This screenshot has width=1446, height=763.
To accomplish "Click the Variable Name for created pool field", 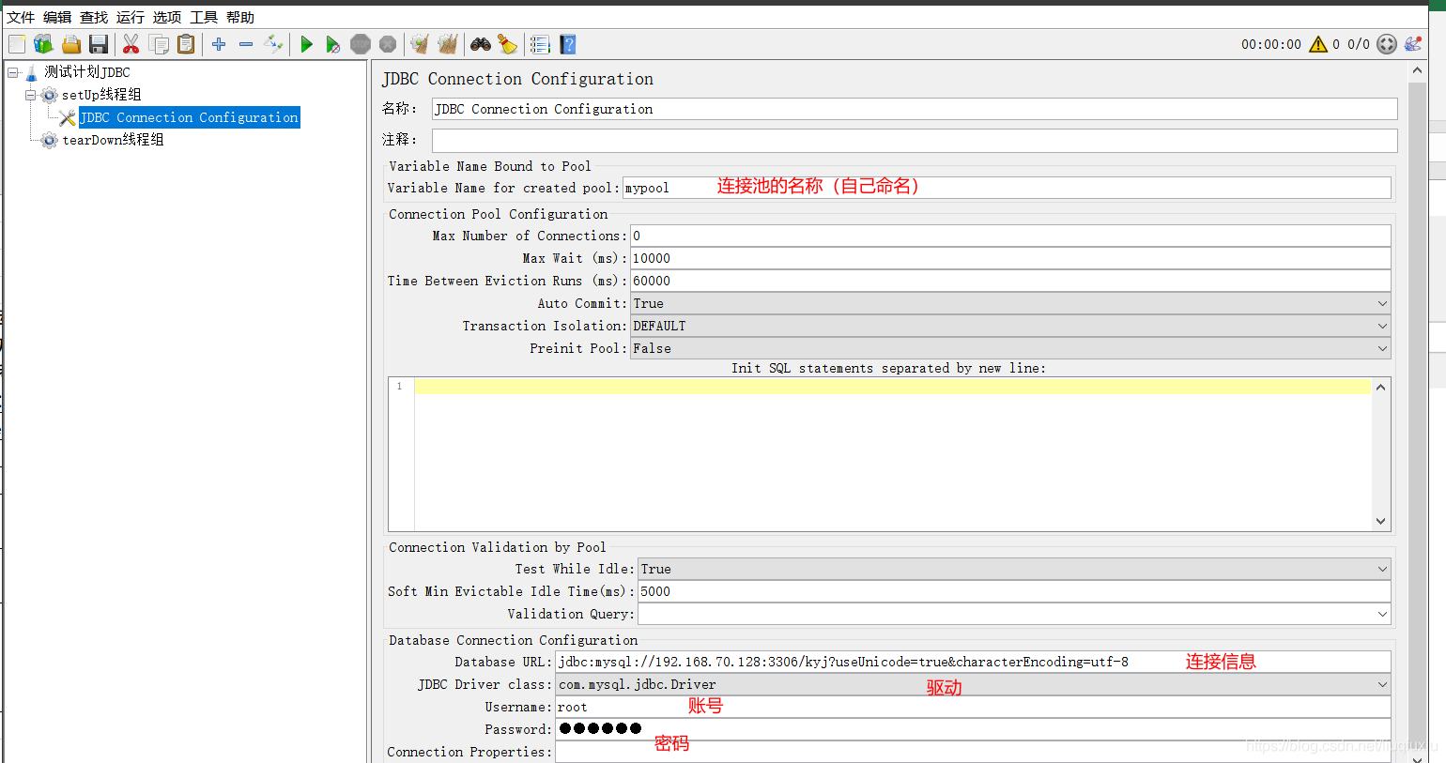I will click(1007, 188).
